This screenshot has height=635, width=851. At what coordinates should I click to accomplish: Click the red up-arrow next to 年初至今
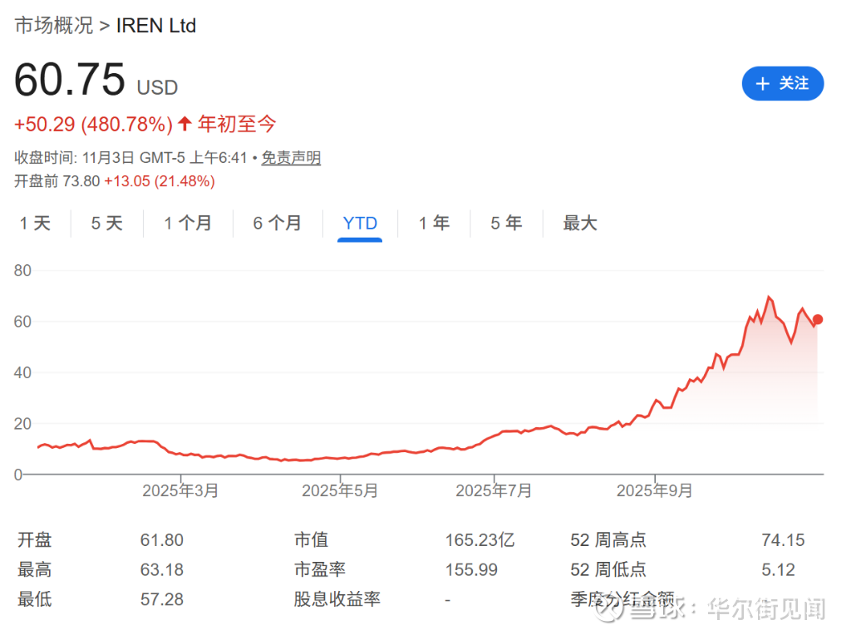click(184, 124)
